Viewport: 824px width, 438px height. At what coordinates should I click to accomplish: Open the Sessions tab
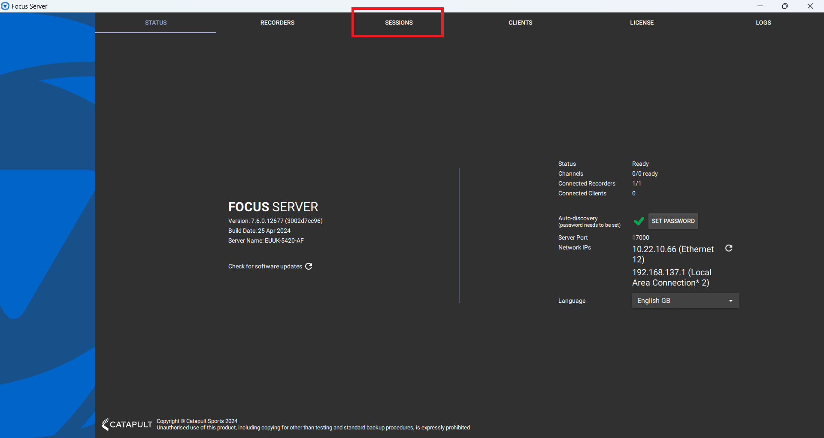pyautogui.click(x=399, y=23)
